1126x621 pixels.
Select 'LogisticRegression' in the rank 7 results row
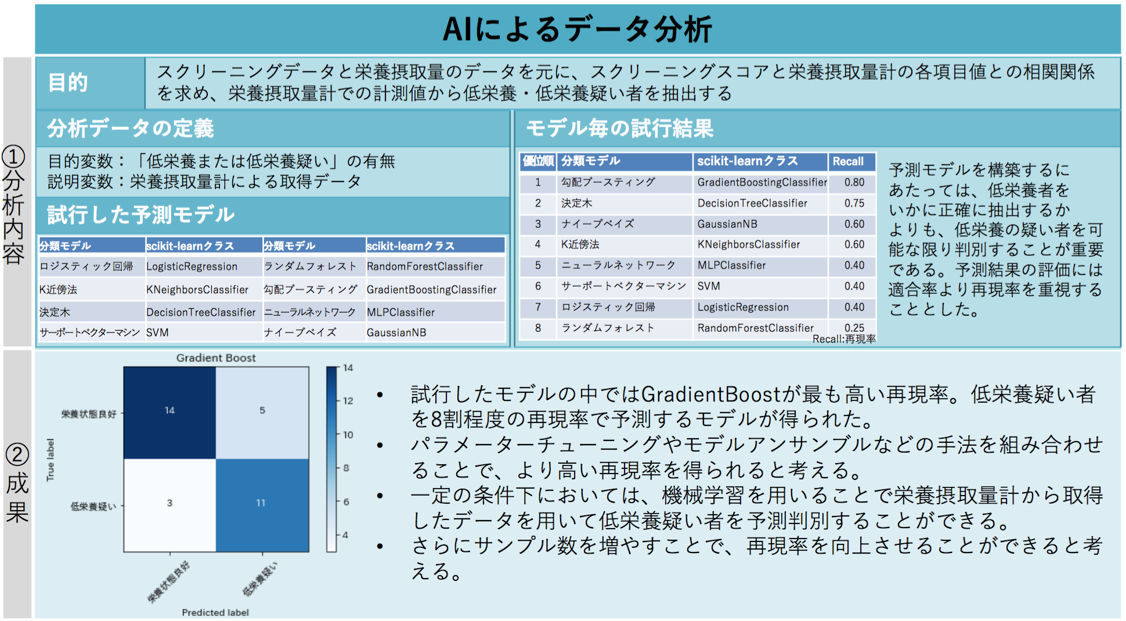743,307
